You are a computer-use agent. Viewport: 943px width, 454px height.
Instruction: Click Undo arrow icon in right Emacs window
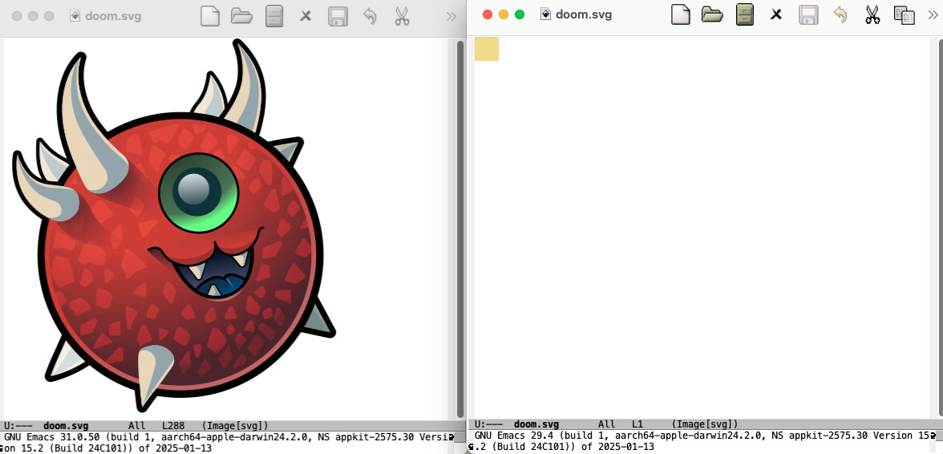coord(840,14)
